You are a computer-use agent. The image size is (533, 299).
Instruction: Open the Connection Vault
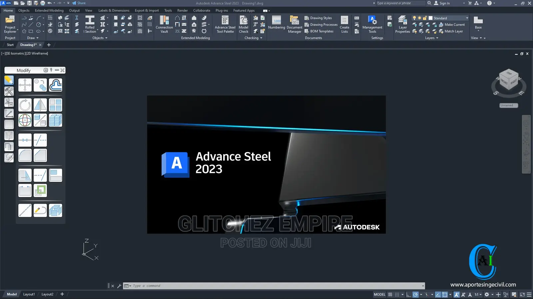[164, 24]
